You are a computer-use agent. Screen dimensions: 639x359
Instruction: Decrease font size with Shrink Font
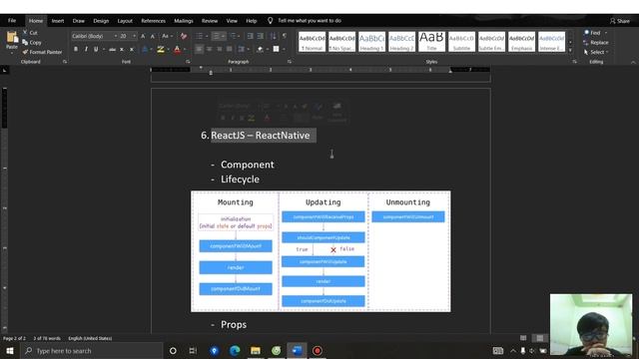pos(153,36)
